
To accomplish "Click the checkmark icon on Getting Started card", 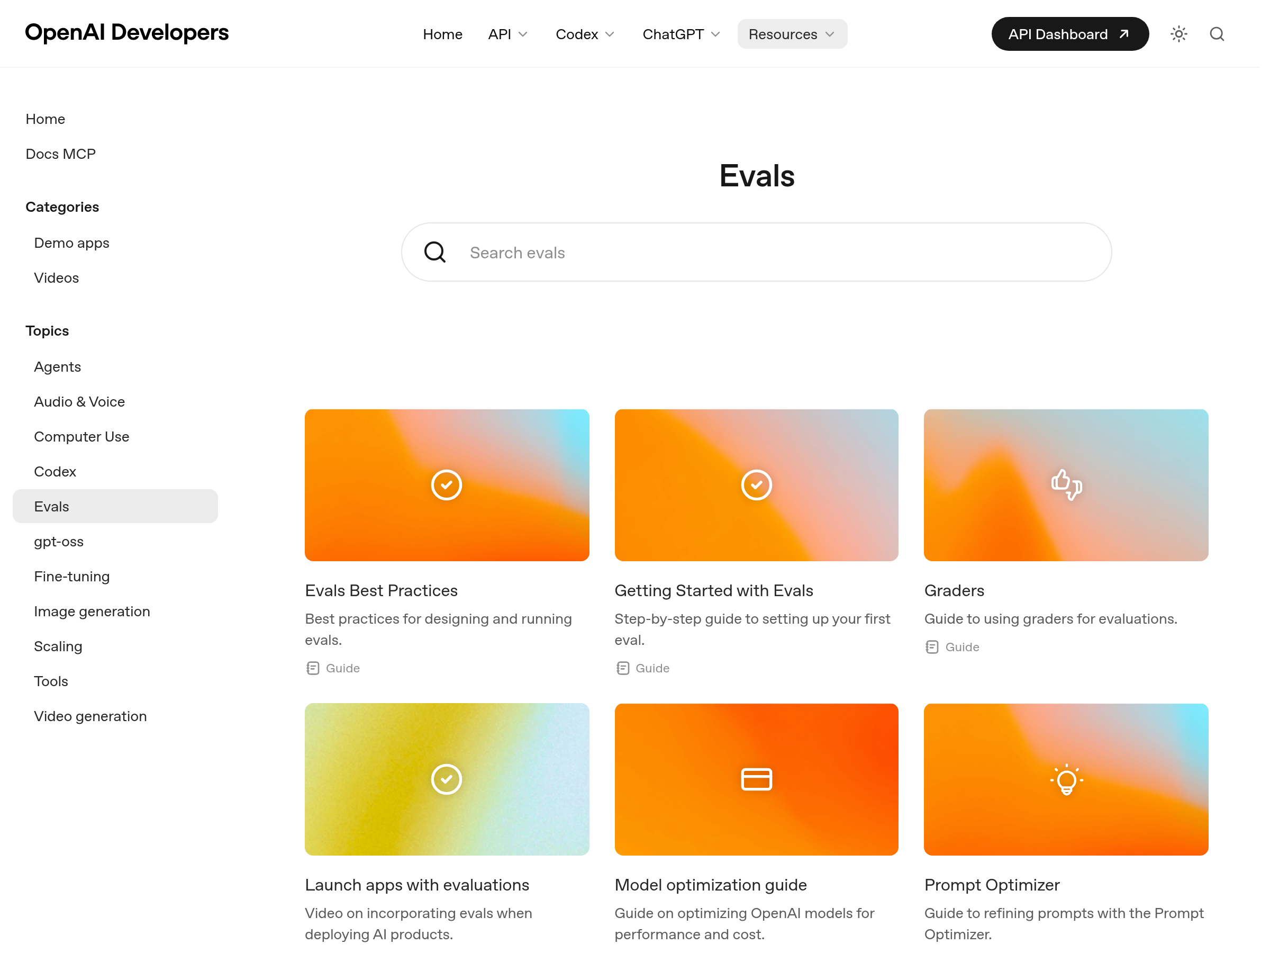I will coord(756,485).
